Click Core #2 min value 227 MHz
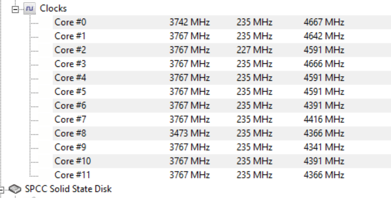The height and width of the screenshot is (198, 391). pos(254,50)
